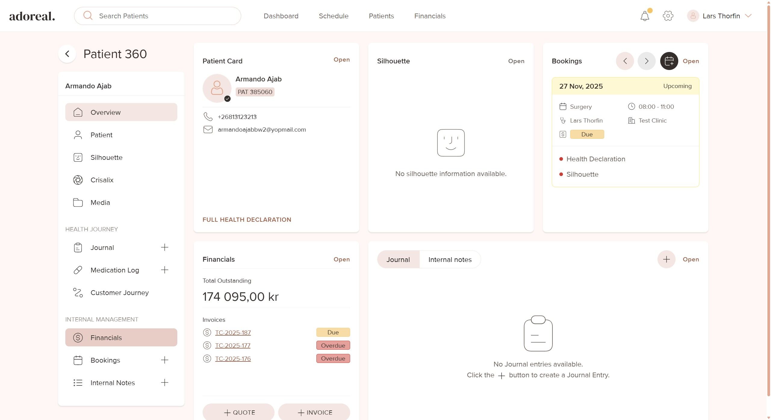Select Crisalix in the sidebar

pyautogui.click(x=102, y=180)
